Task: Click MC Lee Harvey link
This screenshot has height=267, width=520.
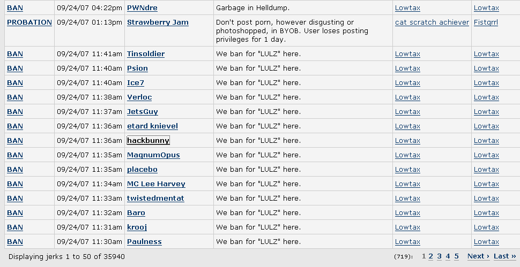Action: (x=156, y=184)
